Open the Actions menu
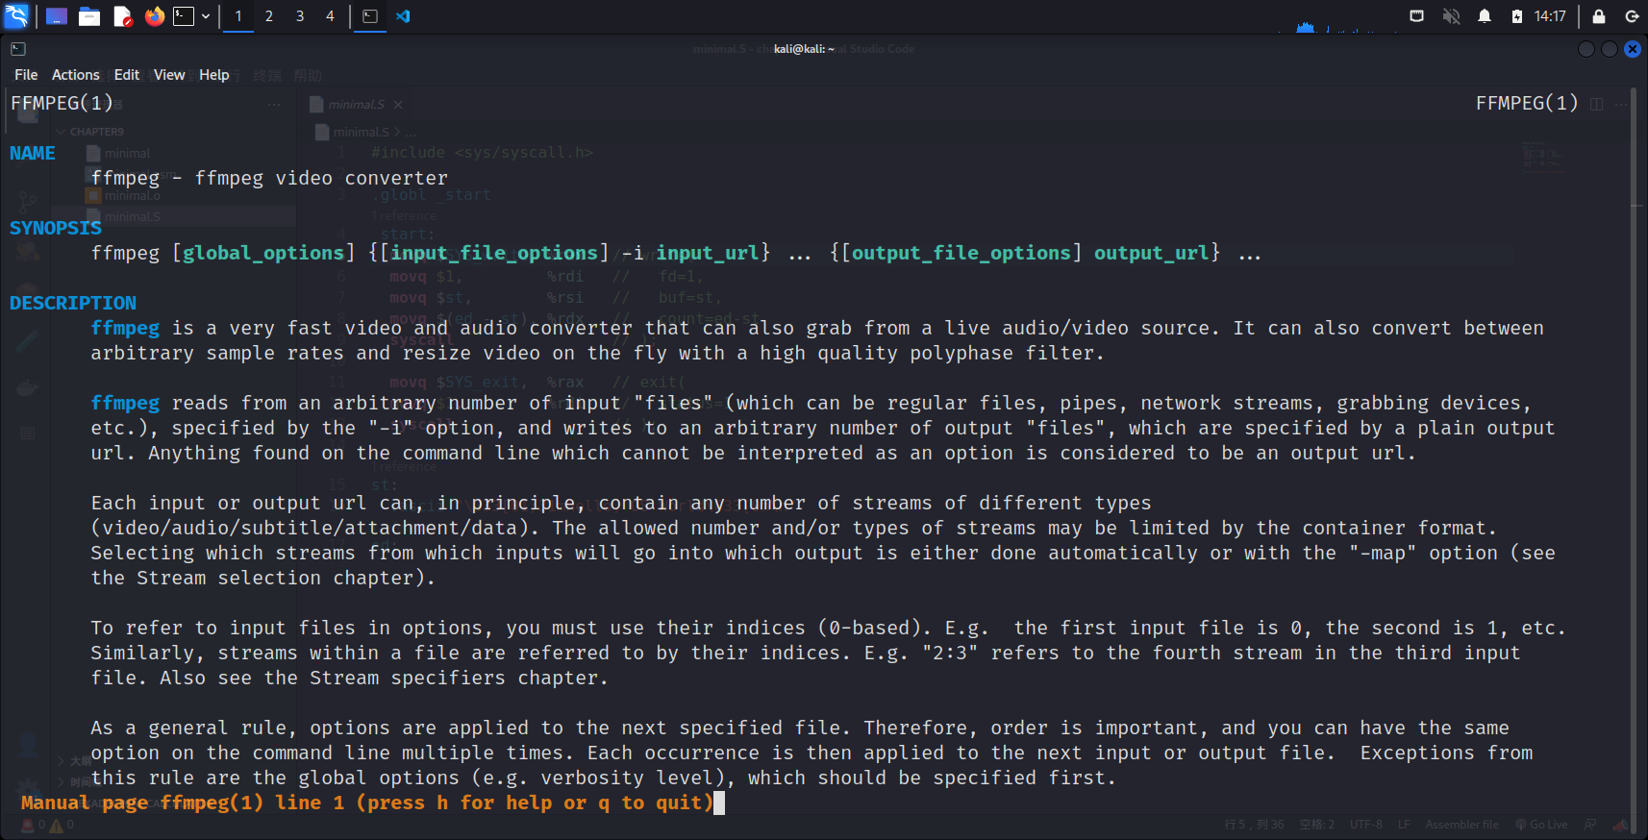 (75, 75)
